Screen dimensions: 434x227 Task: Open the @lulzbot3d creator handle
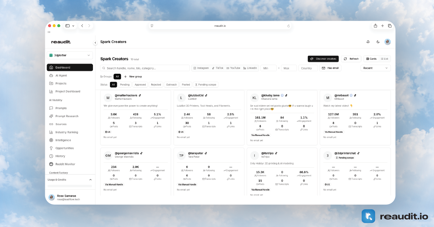tap(196, 95)
